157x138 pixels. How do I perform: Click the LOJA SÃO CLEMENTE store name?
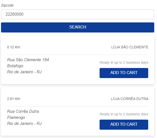point(130,47)
